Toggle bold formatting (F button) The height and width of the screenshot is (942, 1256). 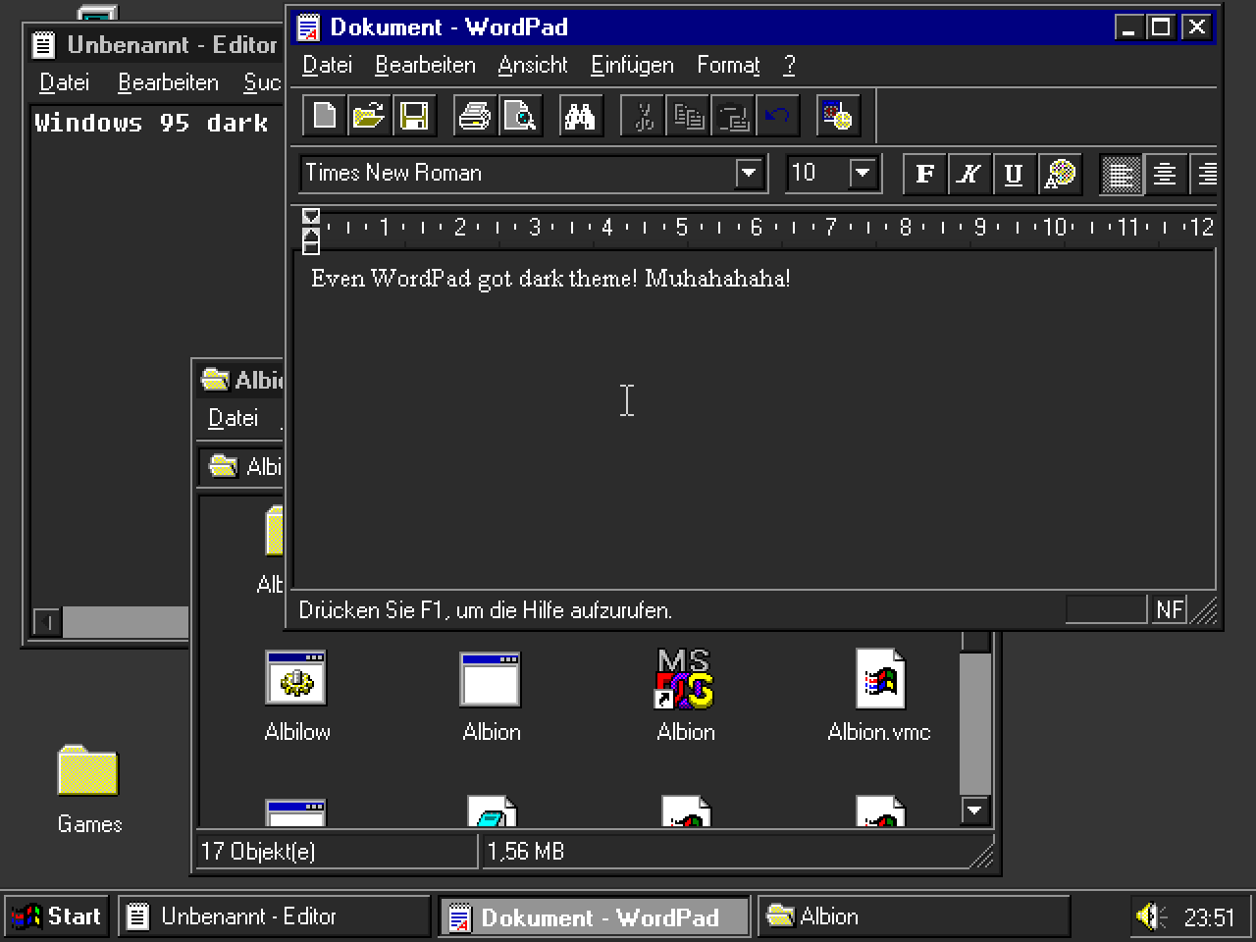[x=924, y=174]
